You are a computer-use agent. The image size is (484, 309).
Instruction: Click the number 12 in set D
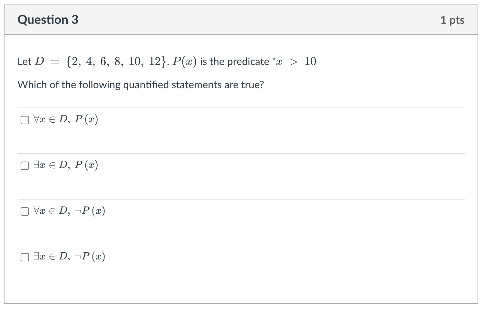click(155, 61)
